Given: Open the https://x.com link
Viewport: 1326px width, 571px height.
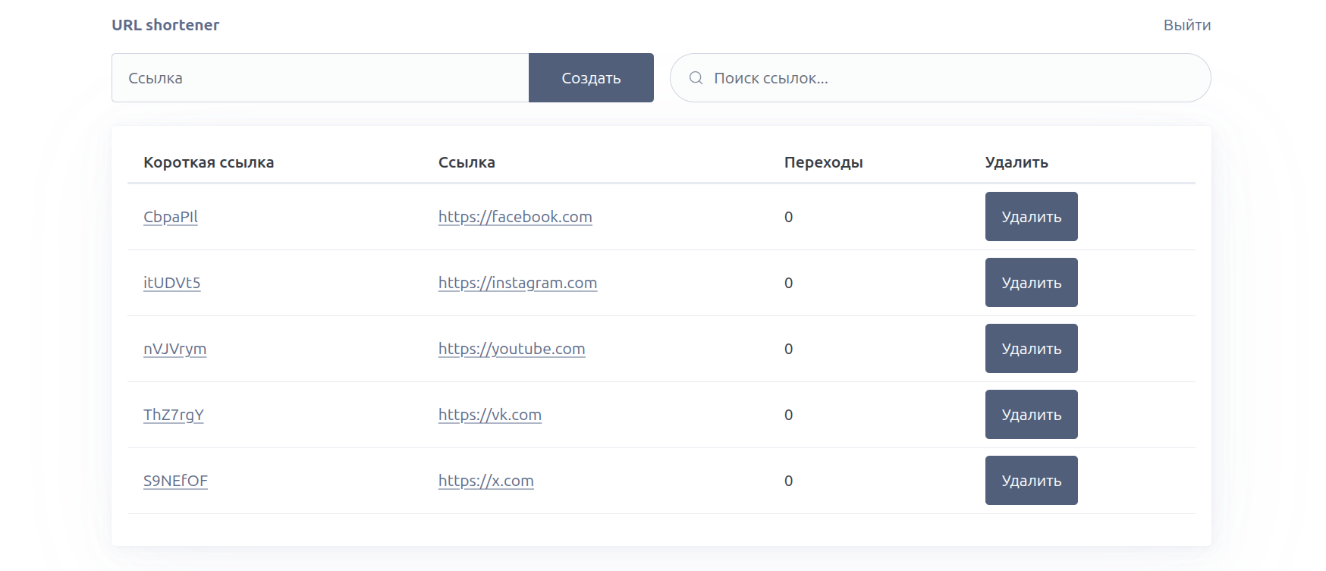Looking at the screenshot, I should (486, 481).
